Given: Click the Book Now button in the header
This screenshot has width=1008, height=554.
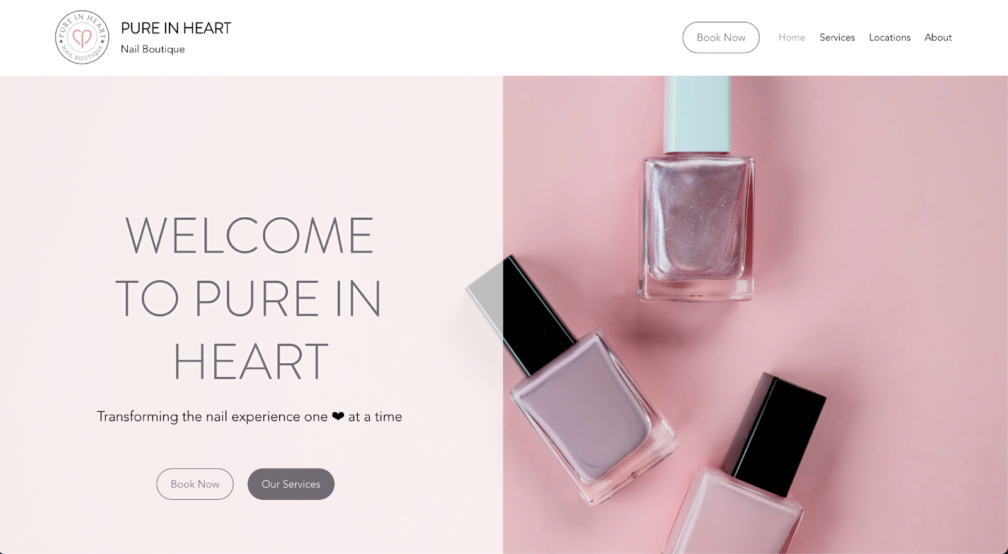Looking at the screenshot, I should (721, 37).
